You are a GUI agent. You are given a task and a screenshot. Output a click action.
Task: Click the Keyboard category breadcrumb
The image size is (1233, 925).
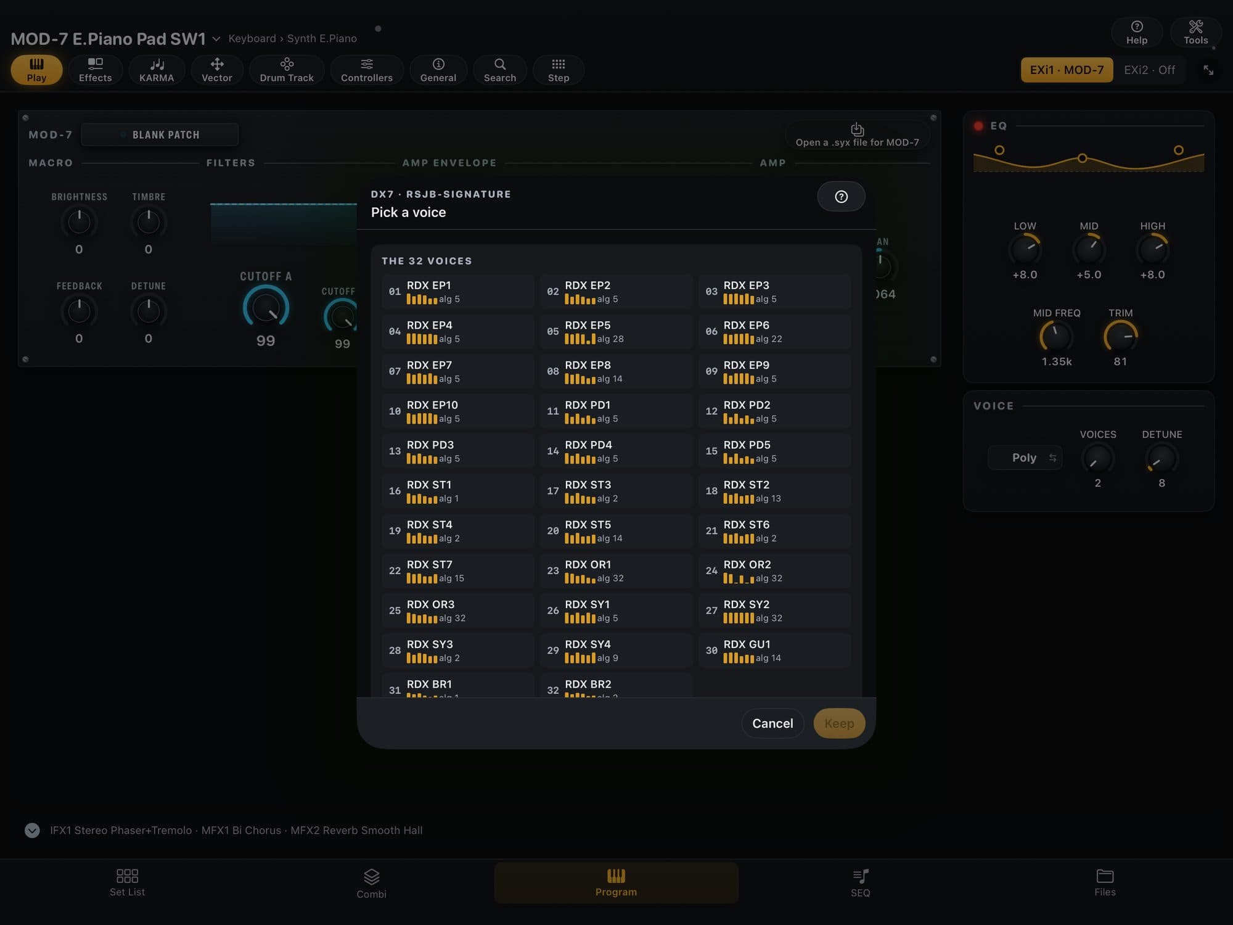coord(252,38)
